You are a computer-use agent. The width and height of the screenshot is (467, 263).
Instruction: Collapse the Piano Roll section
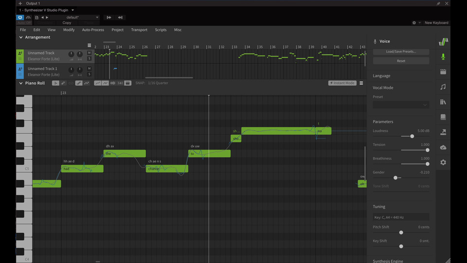coord(21,83)
